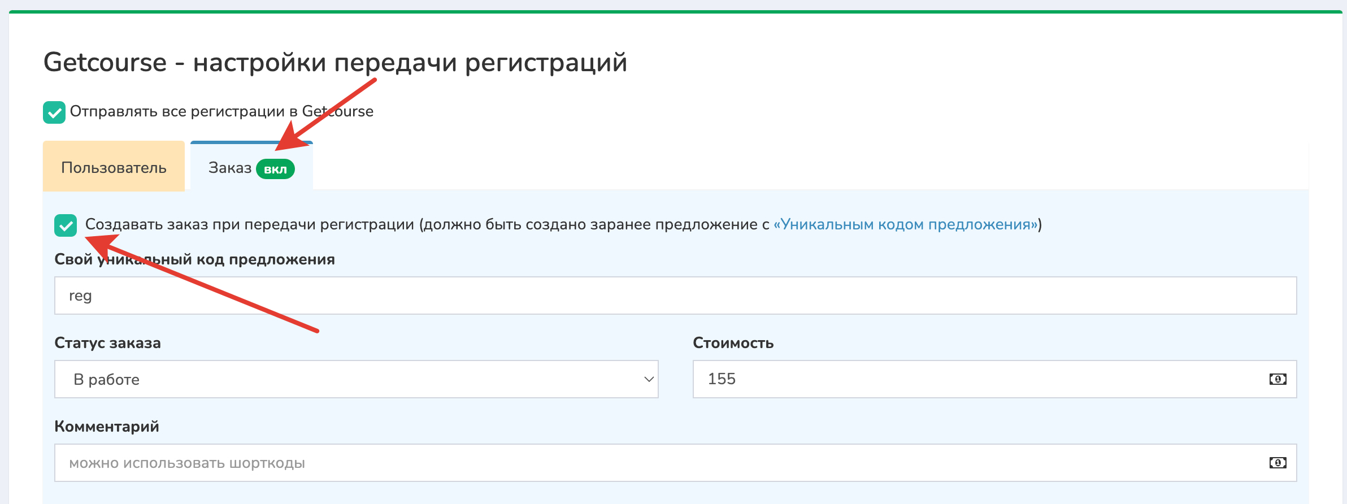Viewport: 1347px width, 504px height.
Task: Open the «Статус заказа» dropdown showing «В работе»
Action: 356,379
